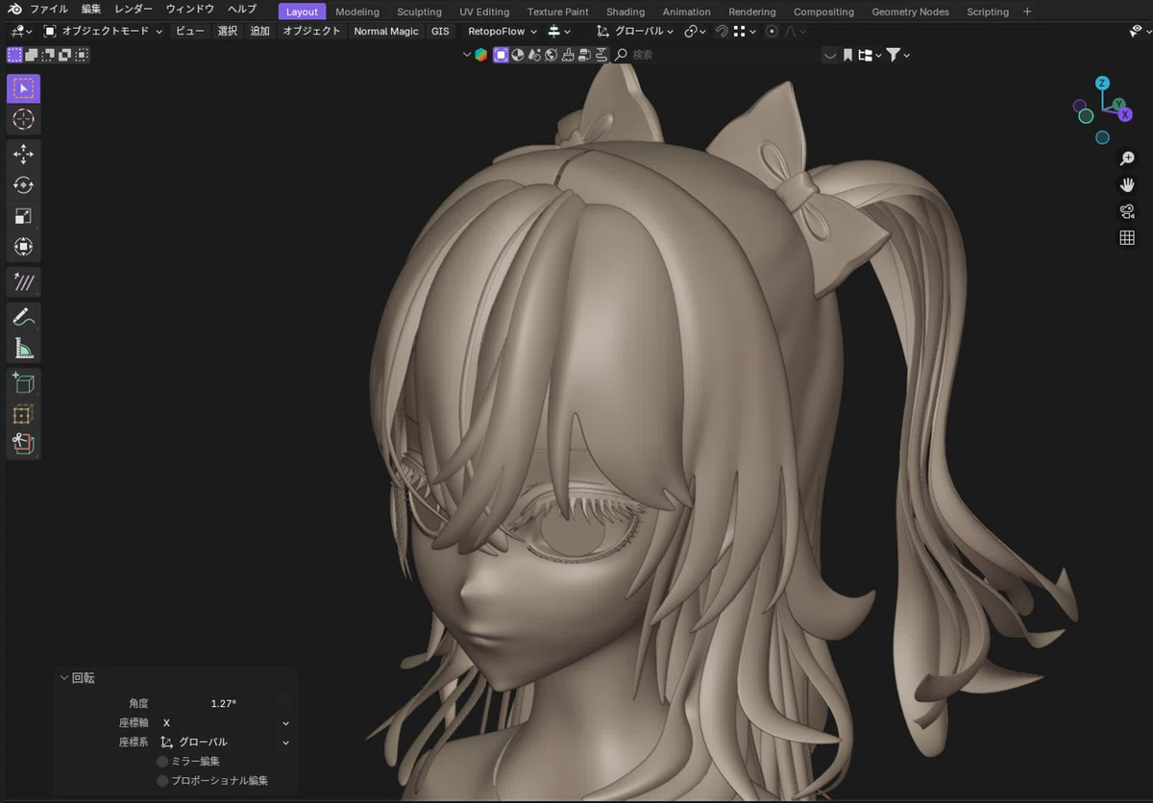This screenshot has width=1153, height=803.
Task: Click the bookmark icon in header
Action: point(847,55)
